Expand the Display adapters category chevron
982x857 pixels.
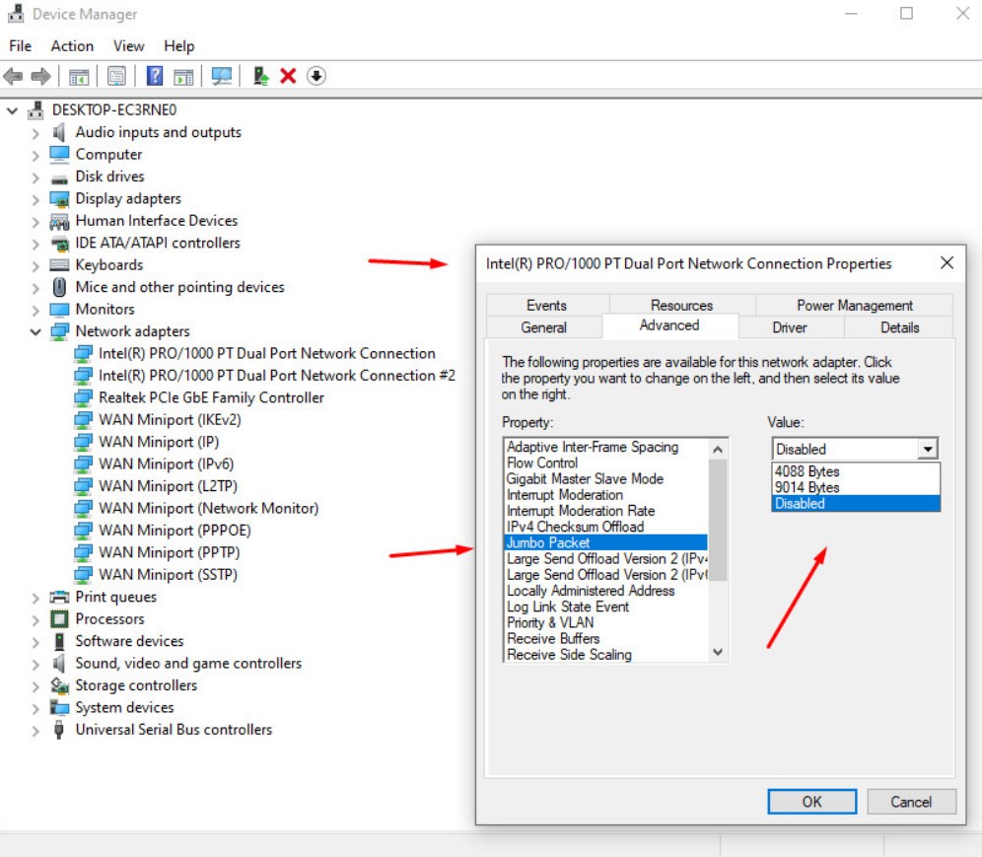35,200
